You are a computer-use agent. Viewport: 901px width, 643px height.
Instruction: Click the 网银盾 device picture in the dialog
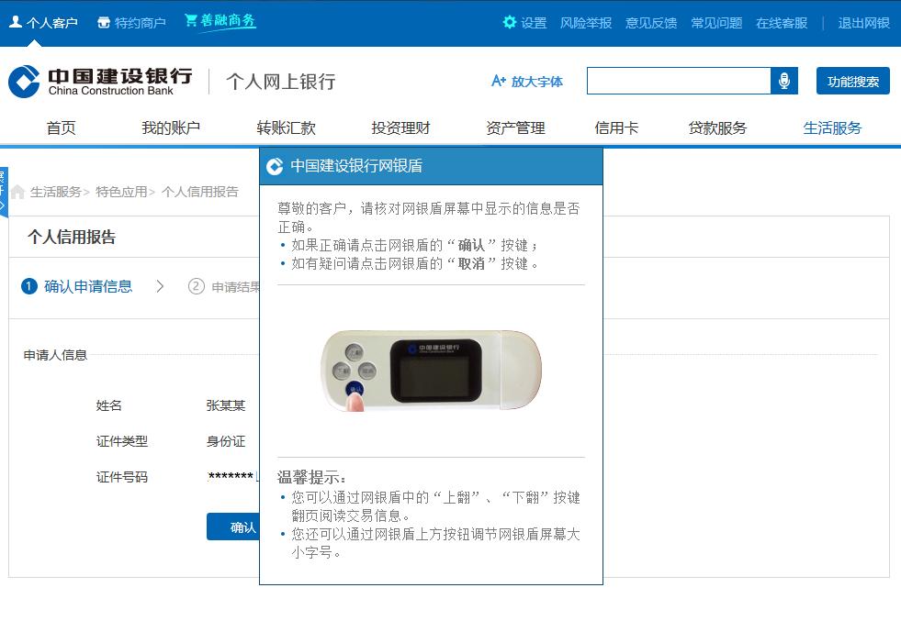tap(432, 371)
